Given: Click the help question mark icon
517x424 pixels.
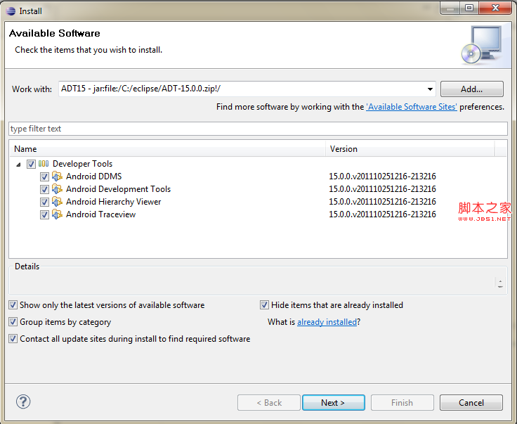Looking at the screenshot, I should click(23, 401).
